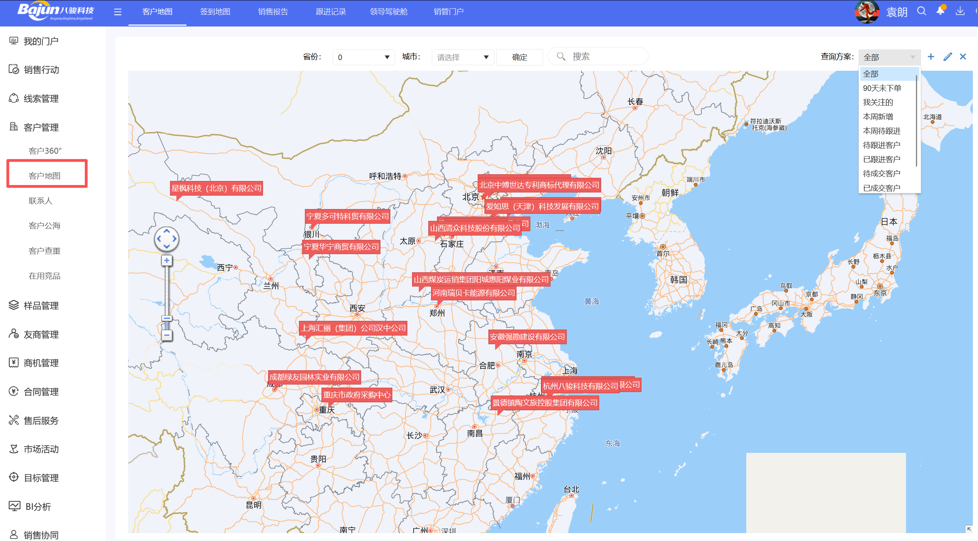
Task: Click the header search magnifier icon
Action: tap(921, 11)
